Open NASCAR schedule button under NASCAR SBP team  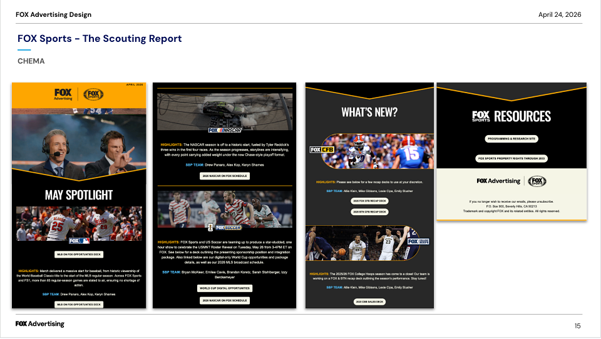coord(225,176)
